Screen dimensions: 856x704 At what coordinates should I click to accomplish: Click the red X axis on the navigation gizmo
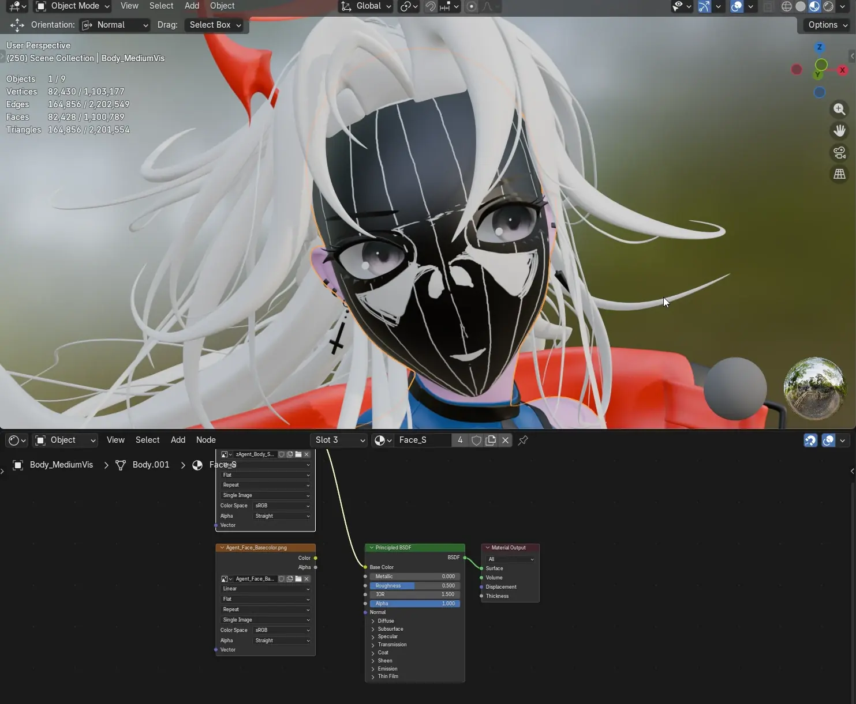pos(842,70)
